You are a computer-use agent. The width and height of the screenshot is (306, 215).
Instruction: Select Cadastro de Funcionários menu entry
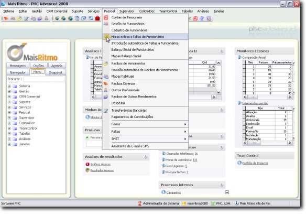pos(145,30)
